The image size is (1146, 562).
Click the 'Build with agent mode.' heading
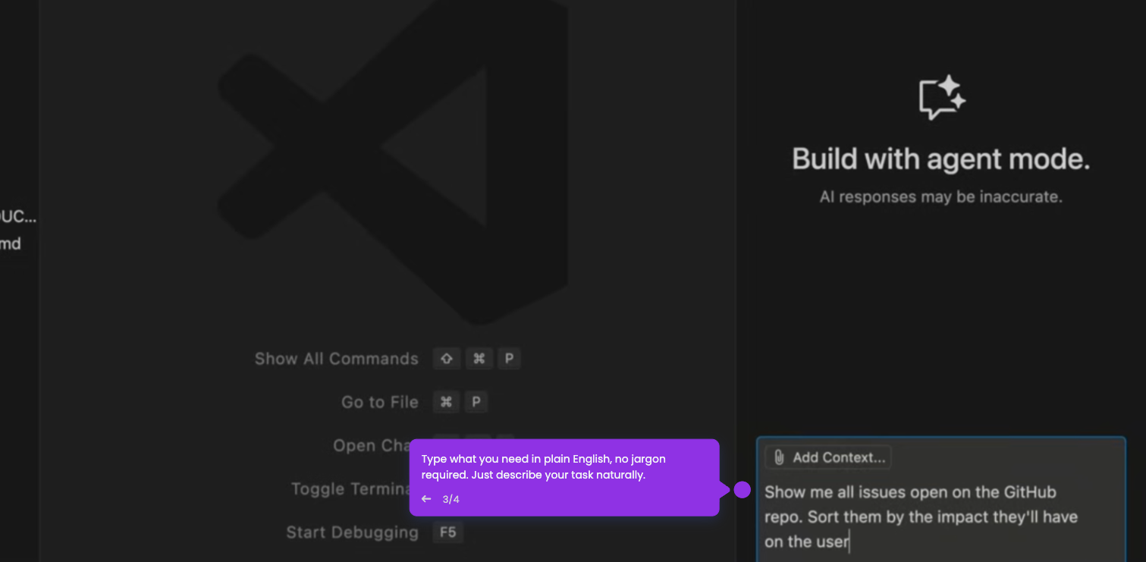pos(941,159)
